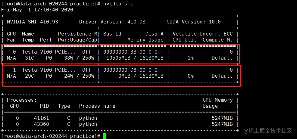Click '5247MiB' in the PID 41161 row
This screenshot has height=139, width=297.
click(x=222, y=118)
